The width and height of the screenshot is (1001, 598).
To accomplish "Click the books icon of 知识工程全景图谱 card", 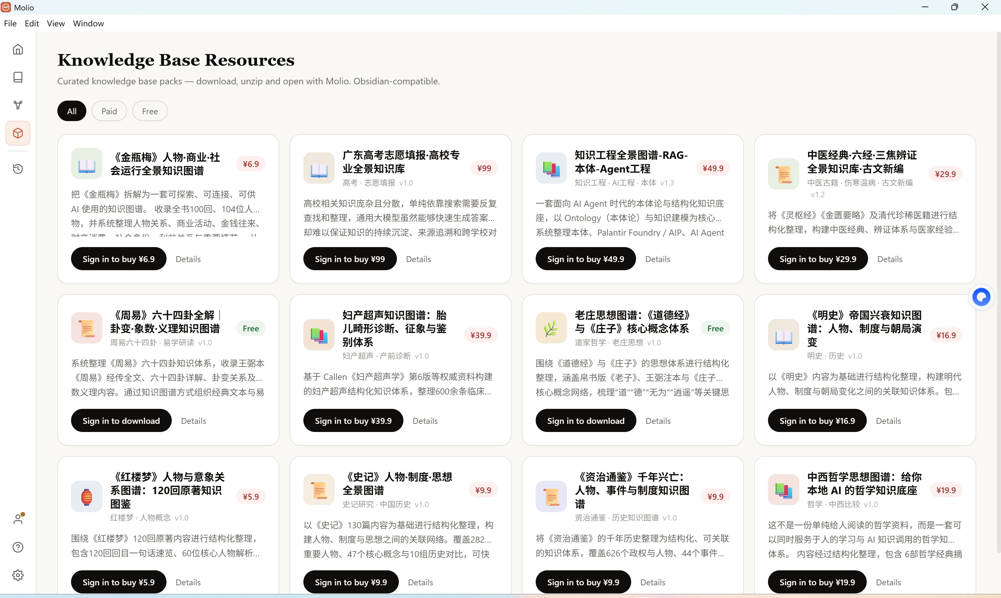I will 551,168.
